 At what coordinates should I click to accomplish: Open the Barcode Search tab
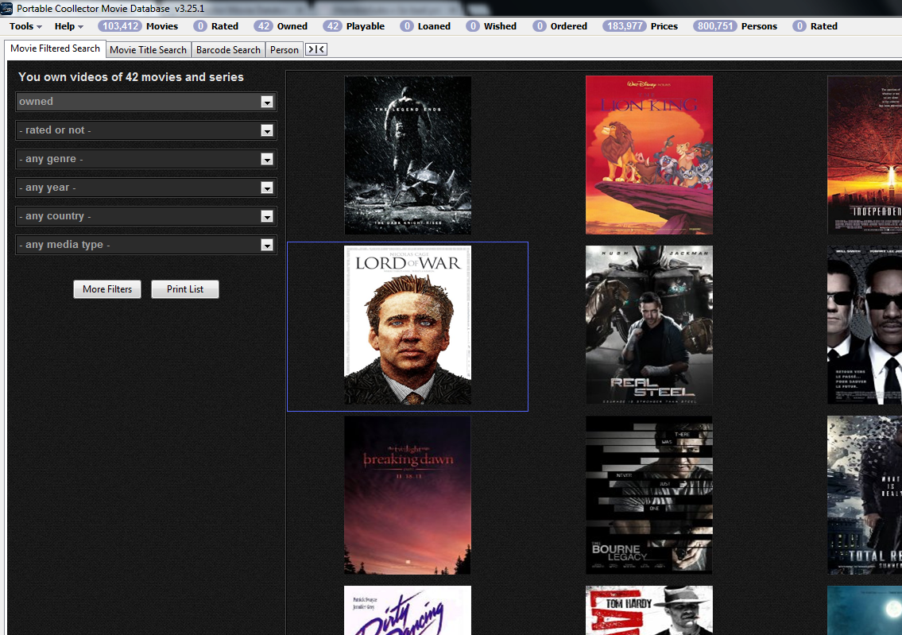click(x=228, y=50)
